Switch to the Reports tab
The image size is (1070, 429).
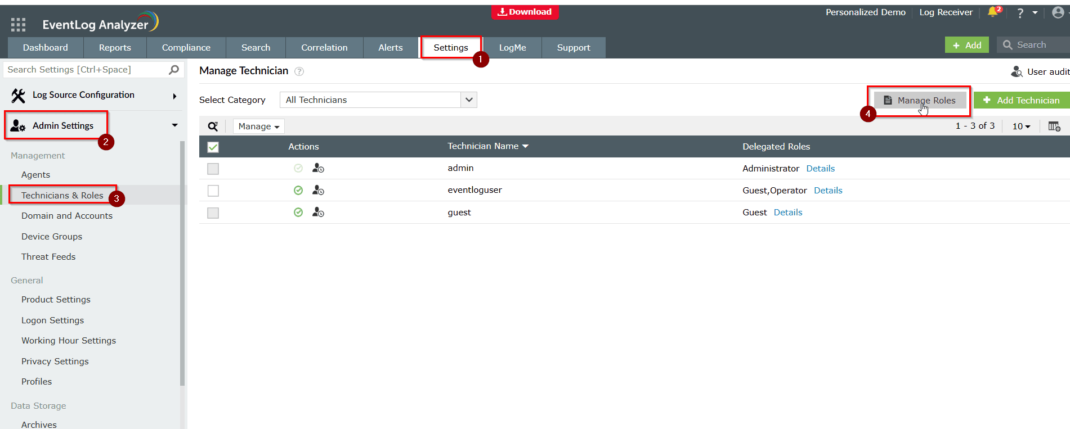[115, 48]
